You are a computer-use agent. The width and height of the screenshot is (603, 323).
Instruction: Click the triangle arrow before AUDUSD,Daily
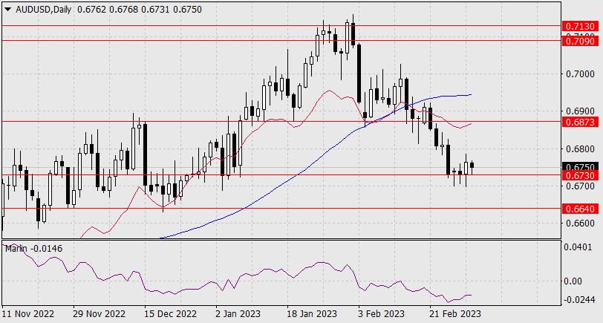point(7,10)
